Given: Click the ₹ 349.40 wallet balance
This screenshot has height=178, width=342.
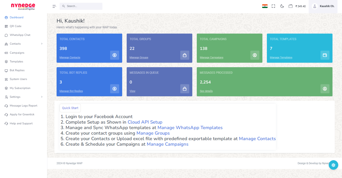Looking at the screenshot, I should pos(300,6).
